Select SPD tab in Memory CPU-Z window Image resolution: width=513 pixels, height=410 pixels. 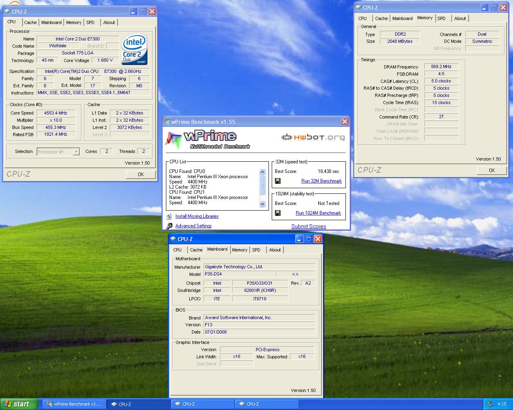coord(441,18)
